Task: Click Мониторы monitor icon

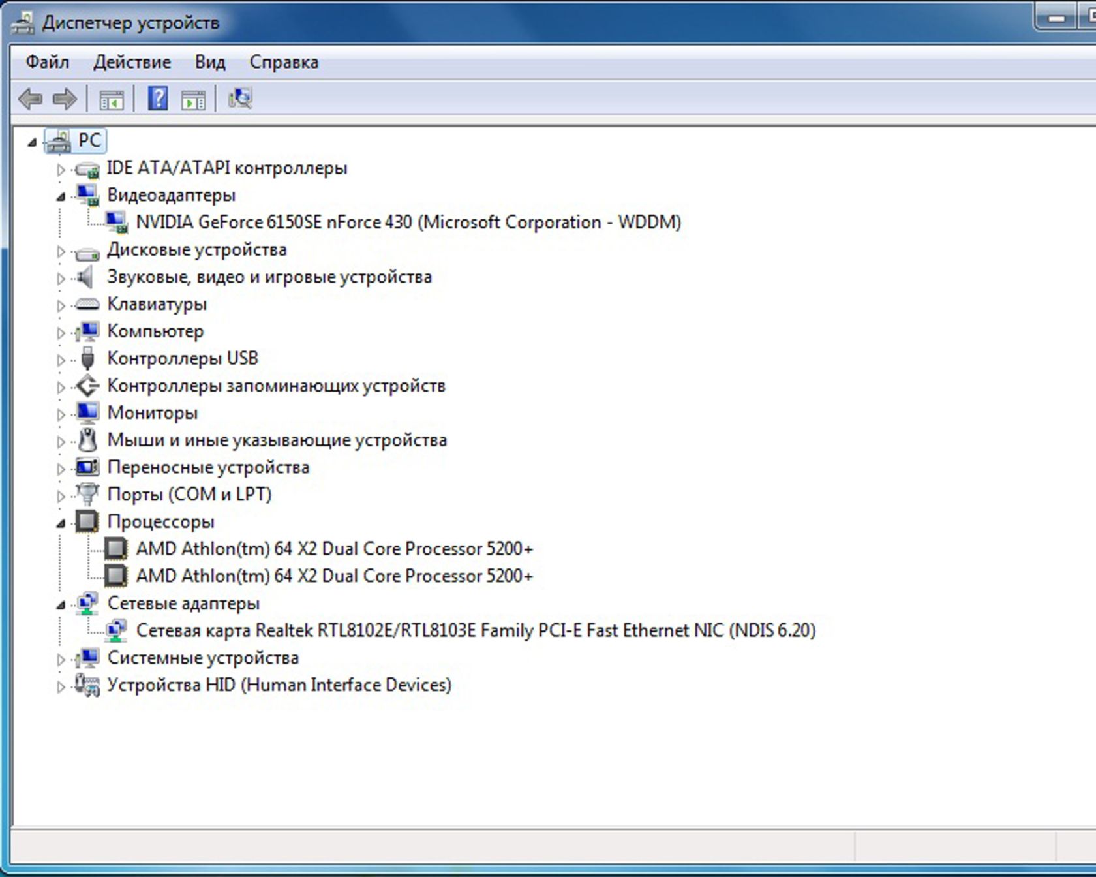Action: (87, 412)
